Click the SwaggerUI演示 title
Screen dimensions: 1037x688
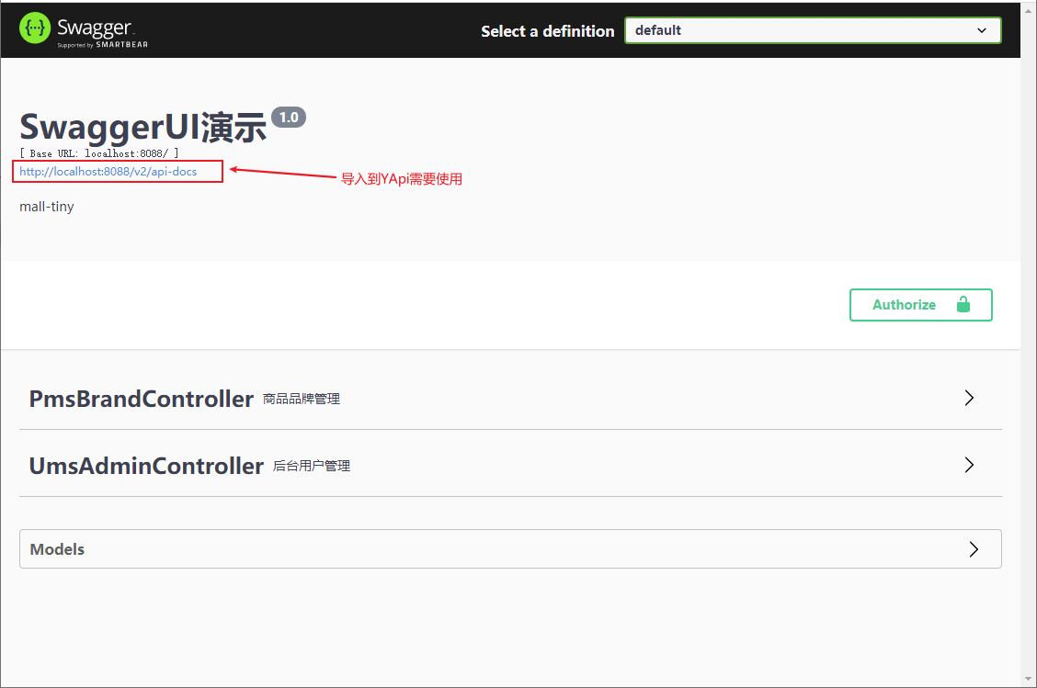point(142,128)
